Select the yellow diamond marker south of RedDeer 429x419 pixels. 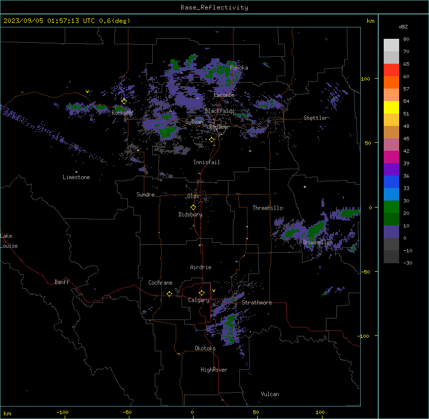pyautogui.click(x=212, y=140)
